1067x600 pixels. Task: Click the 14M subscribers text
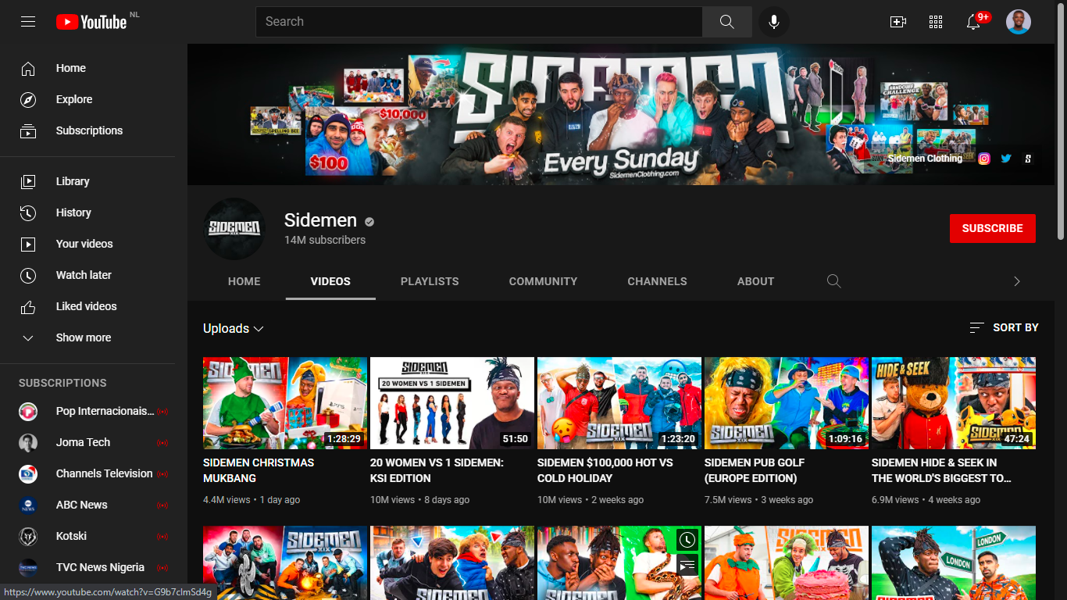(325, 240)
